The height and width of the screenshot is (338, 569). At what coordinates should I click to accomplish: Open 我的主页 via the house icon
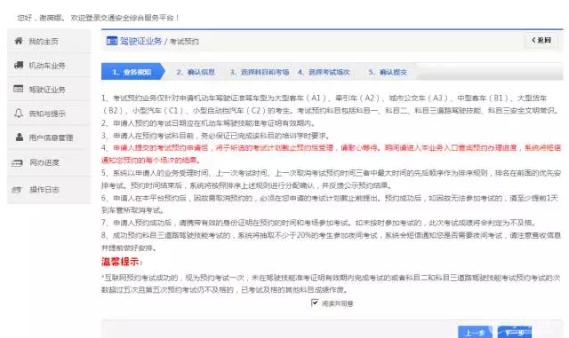click(19, 41)
